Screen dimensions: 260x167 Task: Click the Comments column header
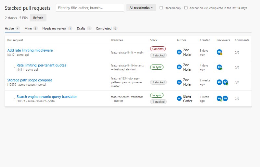pyautogui.click(x=242, y=40)
